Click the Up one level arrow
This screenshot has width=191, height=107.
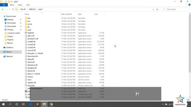[x=13, y=9]
